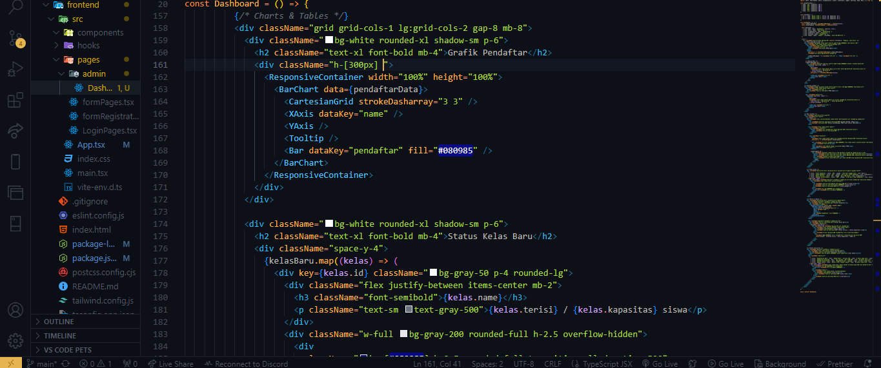Open App.tsx file in explorer
This screenshot has height=368, width=881.
pyautogui.click(x=91, y=144)
